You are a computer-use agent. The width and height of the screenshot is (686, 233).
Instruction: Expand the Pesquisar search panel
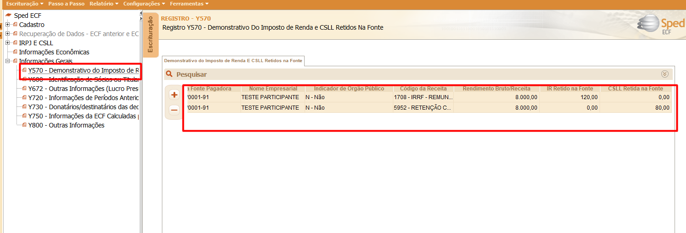coord(665,74)
